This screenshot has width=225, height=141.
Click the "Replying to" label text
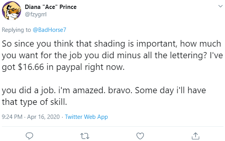(16, 30)
